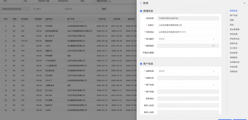The height and width of the screenshot is (120, 248).
Task: Jump to 商户信息 in the side anchor list
Action: 234,16
